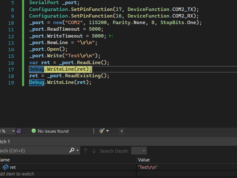Click the find previous up arrow

pyautogui.click(x=85, y=151)
